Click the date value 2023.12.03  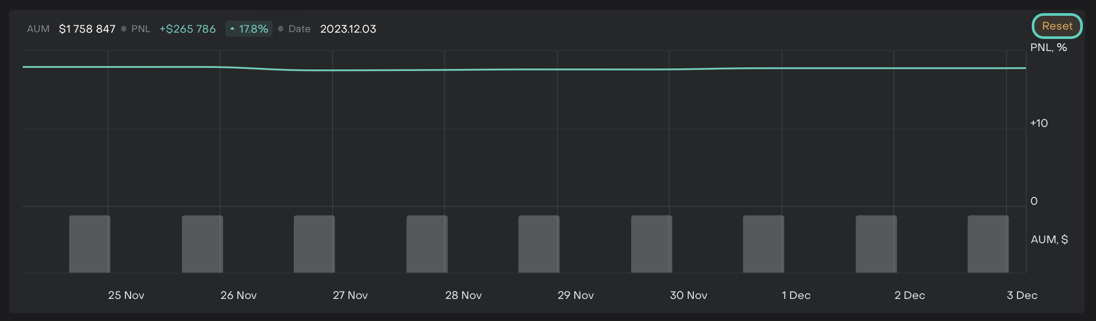[x=348, y=29]
